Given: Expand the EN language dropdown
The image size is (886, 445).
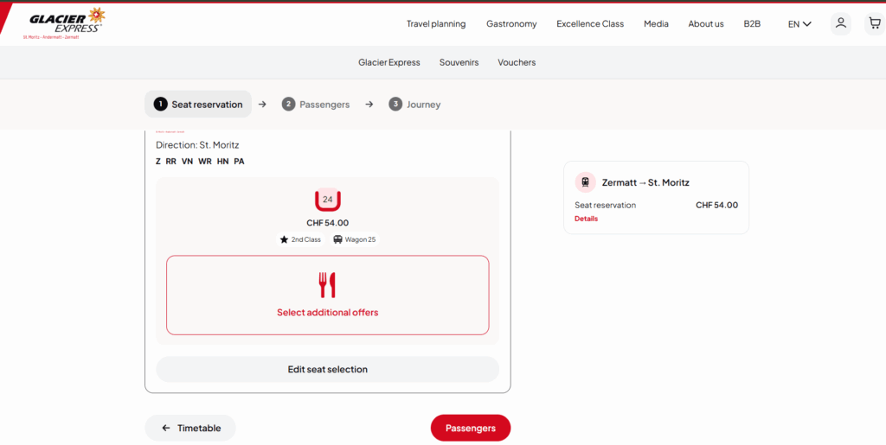Looking at the screenshot, I should click(799, 24).
